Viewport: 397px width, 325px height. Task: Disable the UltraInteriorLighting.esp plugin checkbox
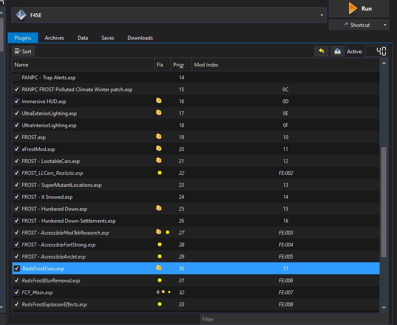tap(17, 125)
